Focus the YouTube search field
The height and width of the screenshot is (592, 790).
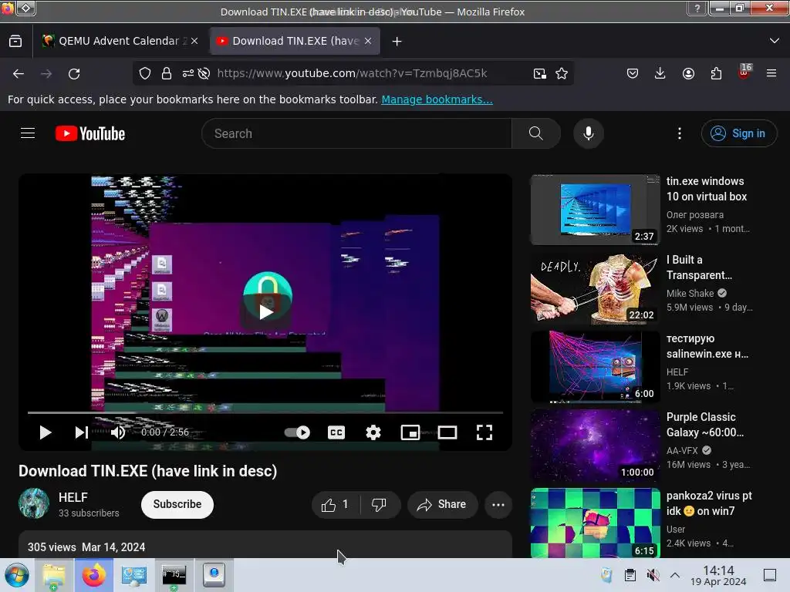pyautogui.click(x=356, y=133)
